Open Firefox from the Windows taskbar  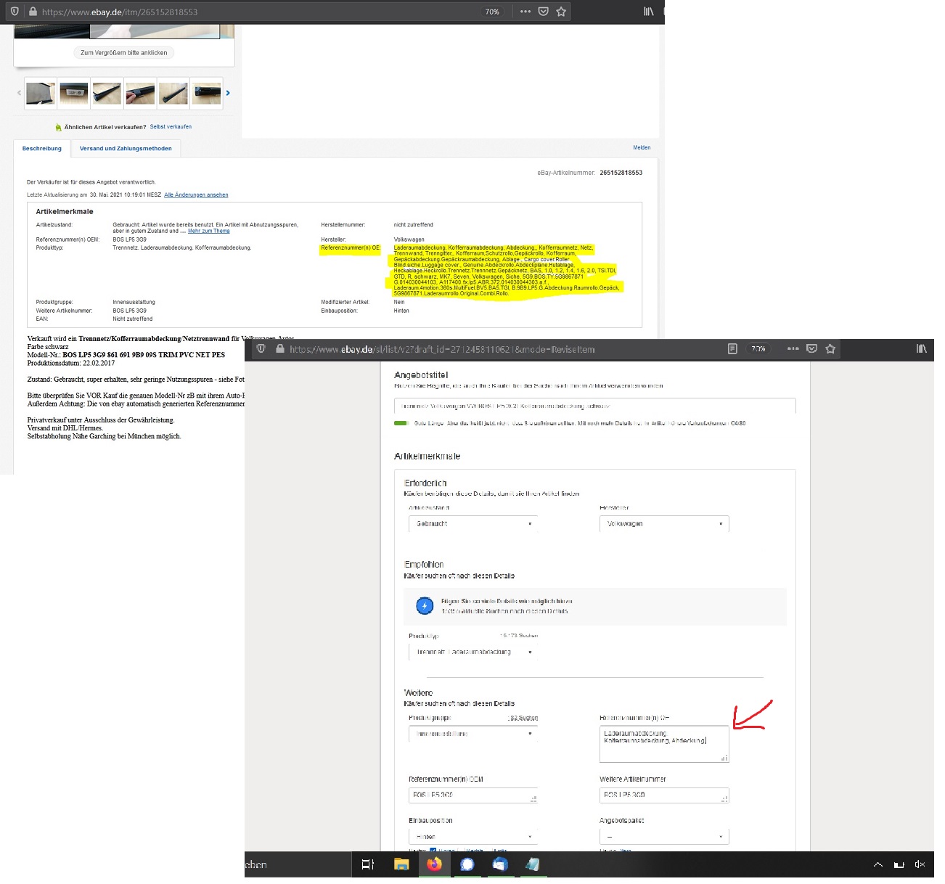click(434, 864)
